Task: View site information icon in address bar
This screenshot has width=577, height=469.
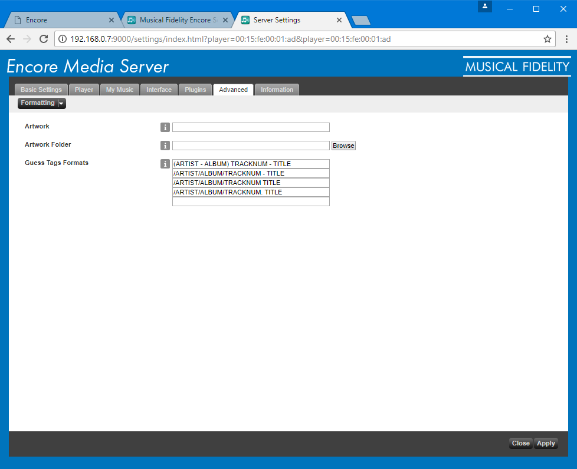Action: pyautogui.click(x=63, y=39)
